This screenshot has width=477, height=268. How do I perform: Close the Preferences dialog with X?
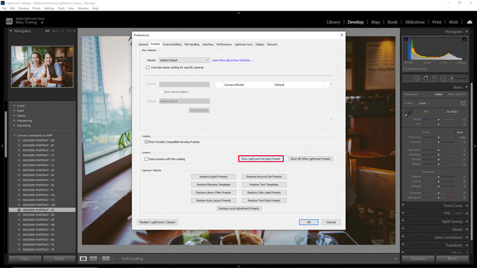tap(342, 35)
